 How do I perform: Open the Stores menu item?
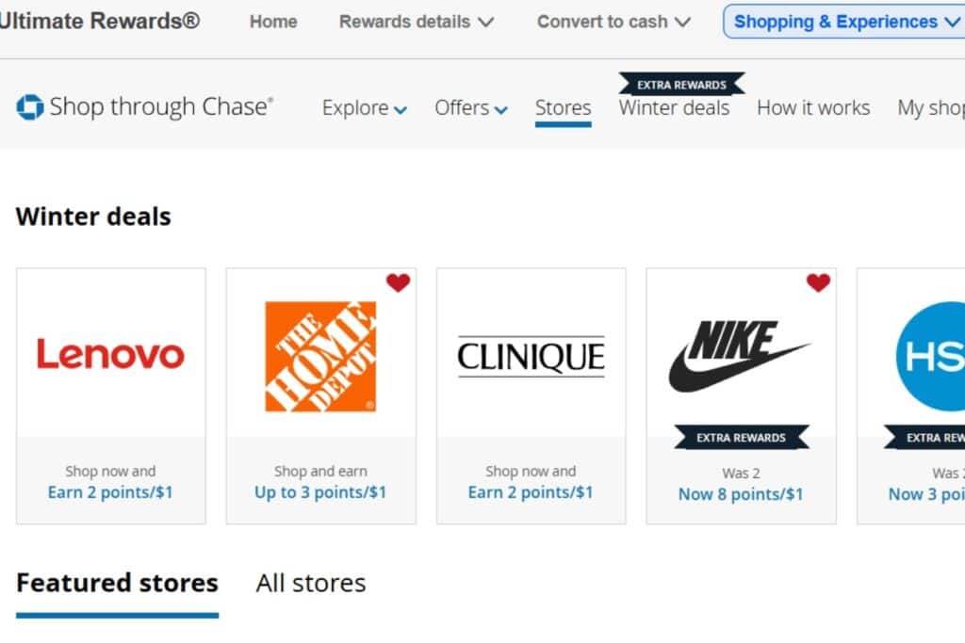point(563,108)
